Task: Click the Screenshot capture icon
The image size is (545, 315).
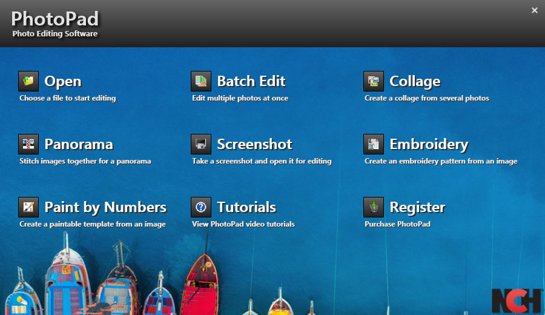Action: click(201, 144)
